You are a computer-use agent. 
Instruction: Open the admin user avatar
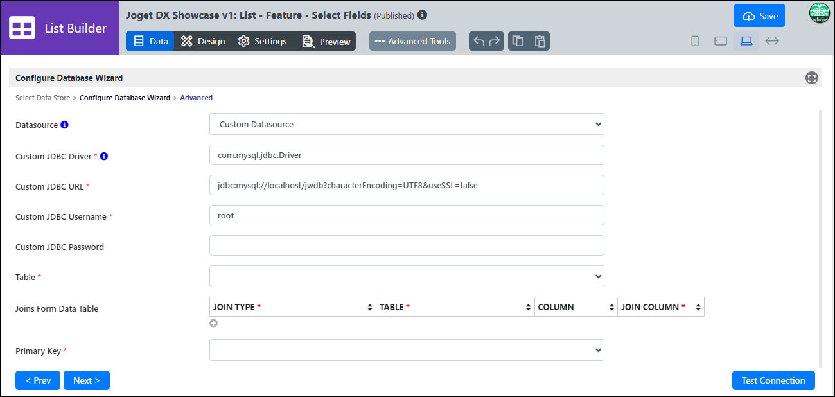pyautogui.click(x=820, y=13)
